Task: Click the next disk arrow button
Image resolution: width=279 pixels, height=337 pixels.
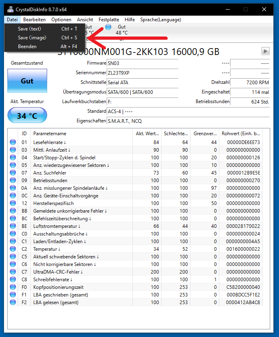Action: click(x=265, y=51)
